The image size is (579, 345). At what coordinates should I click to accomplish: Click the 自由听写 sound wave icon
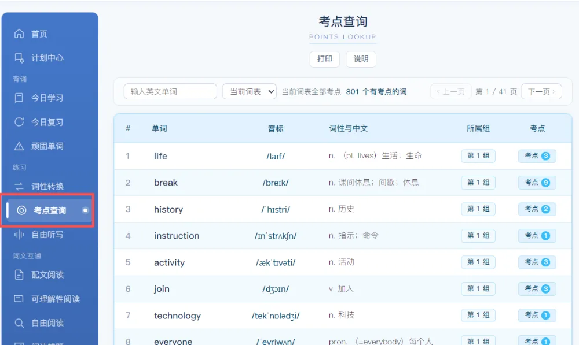19,235
